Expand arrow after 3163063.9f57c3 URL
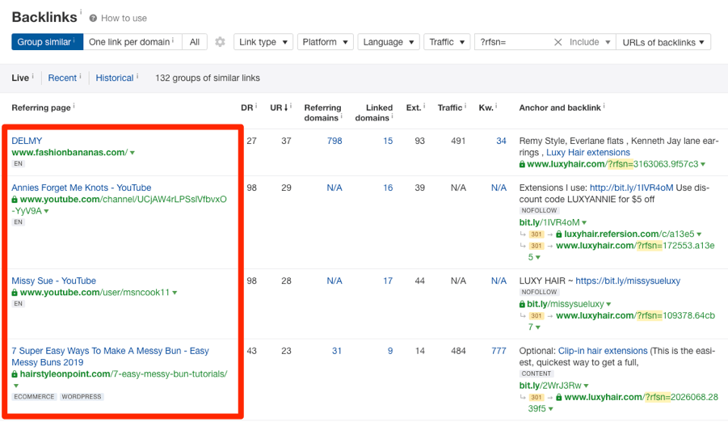The height and width of the screenshot is (422, 728). coord(703,165)
